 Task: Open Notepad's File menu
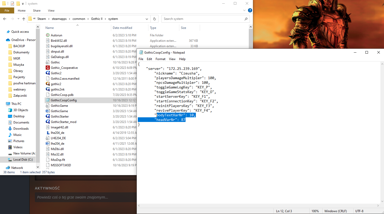141,59
